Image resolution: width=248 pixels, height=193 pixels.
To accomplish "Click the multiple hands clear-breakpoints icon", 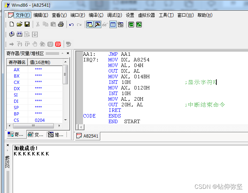I will click(42, 44).
